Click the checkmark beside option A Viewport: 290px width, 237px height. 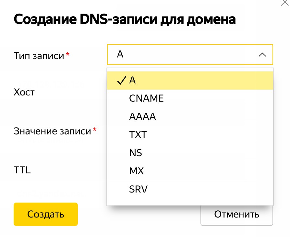point(122,81)
